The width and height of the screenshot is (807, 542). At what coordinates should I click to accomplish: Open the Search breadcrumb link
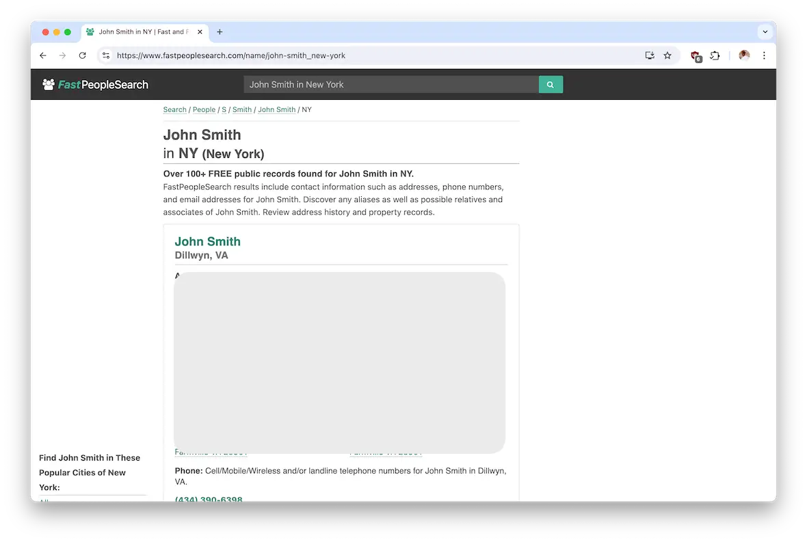click(175, 109)
